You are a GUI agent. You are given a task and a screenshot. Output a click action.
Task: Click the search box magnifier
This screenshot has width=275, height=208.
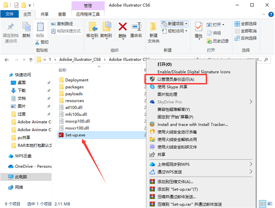[x=266, y=59]
